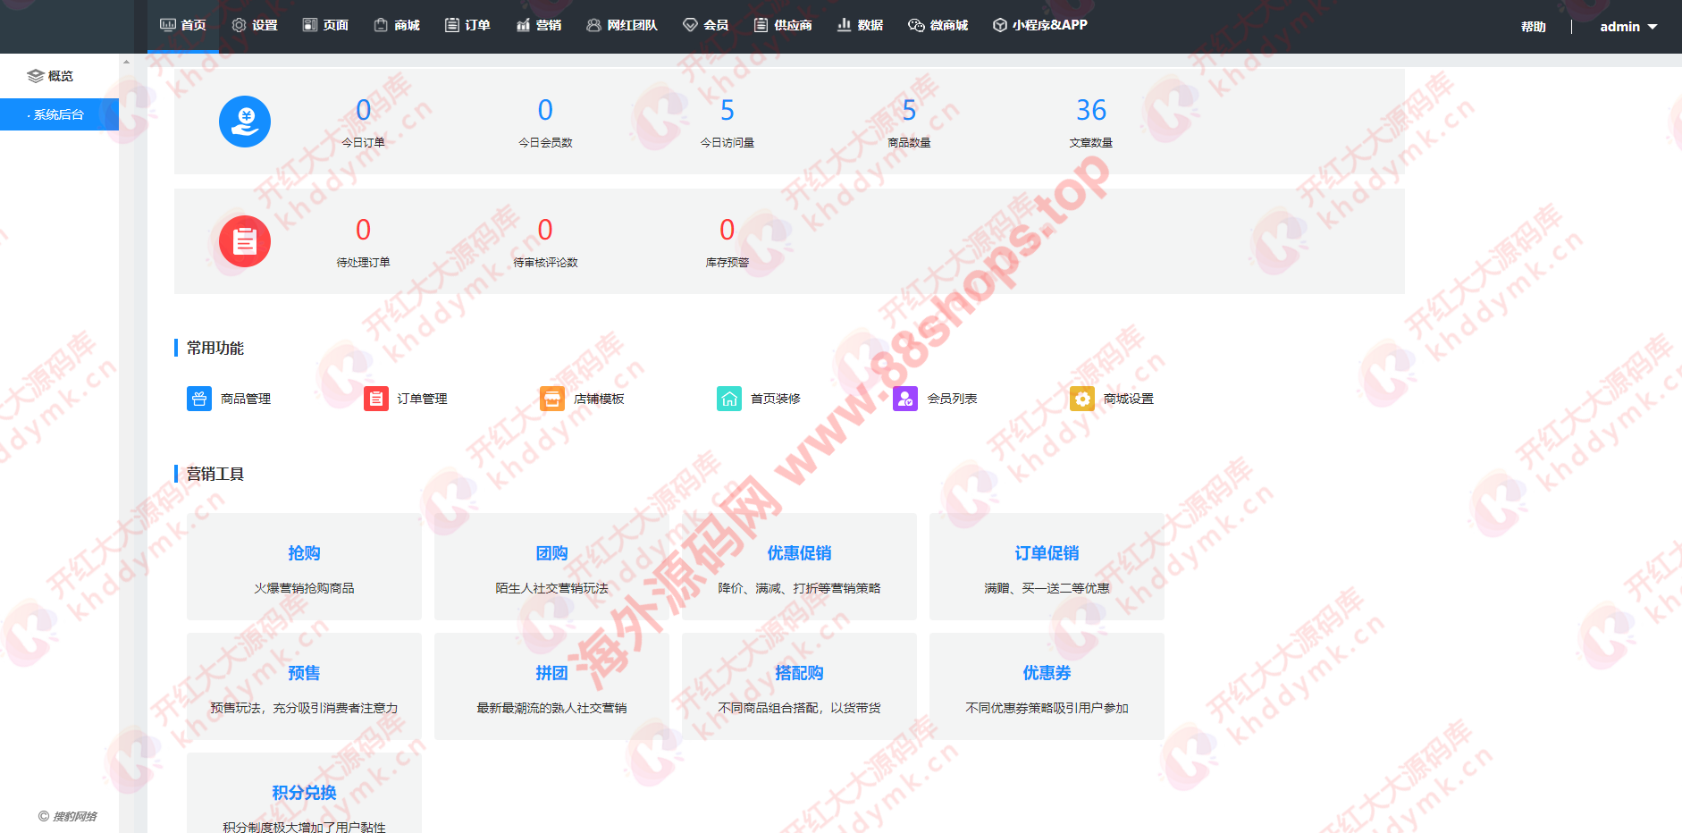Click the 帮助 help link
The image size is (1682, 833).
point(1533,27)
